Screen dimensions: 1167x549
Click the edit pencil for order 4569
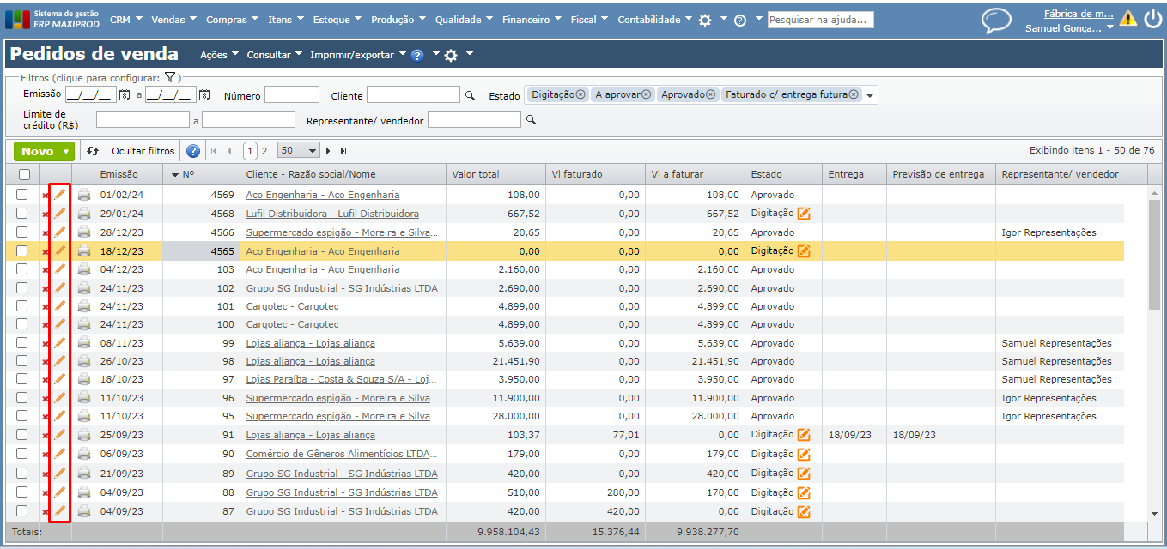[x=59, y=195]
